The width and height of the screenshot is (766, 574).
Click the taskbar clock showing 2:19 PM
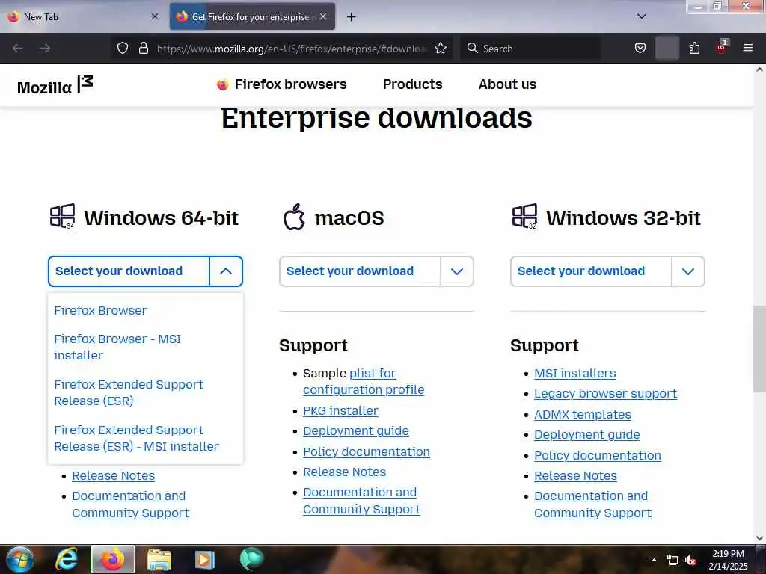(x=728, y=560)
